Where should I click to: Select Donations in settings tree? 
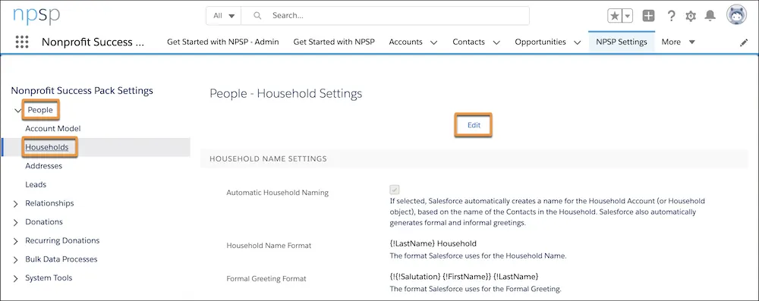(x=44, y=221)
